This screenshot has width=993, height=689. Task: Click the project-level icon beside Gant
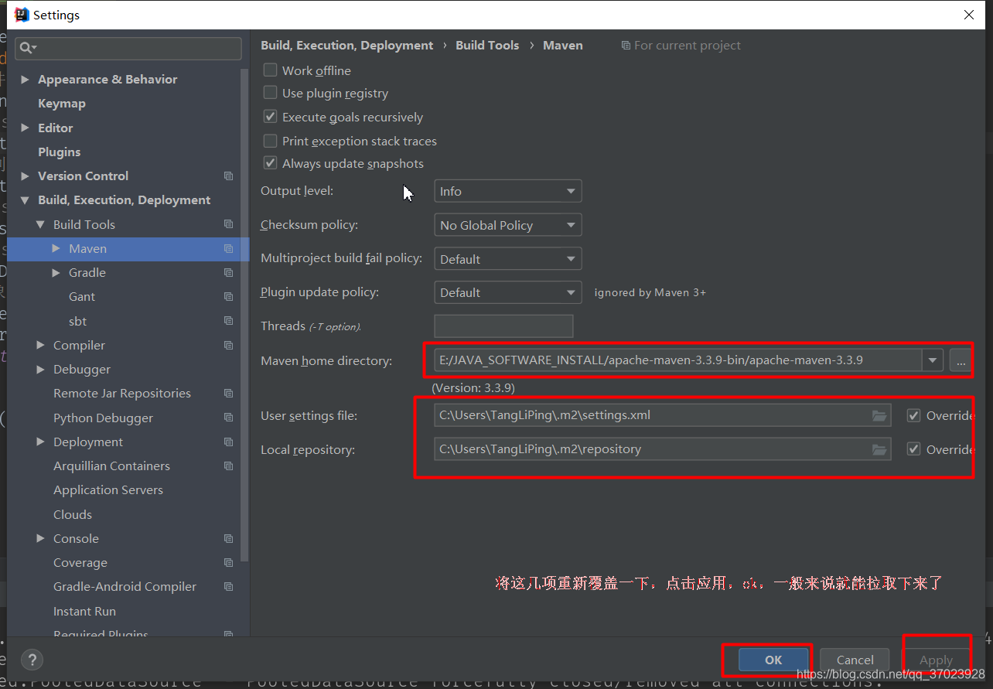[x=228, y=297]
